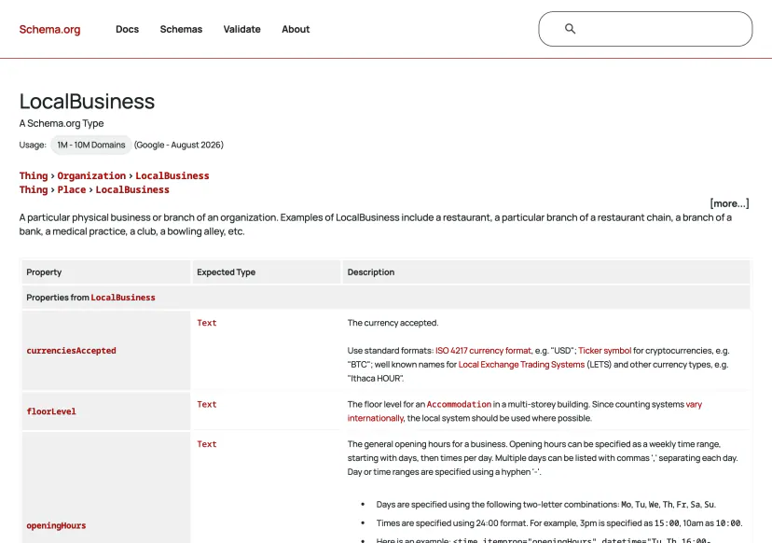This screenshot has height=543, width=772.
Task: Focus the search input field
Action: [645, 29]
